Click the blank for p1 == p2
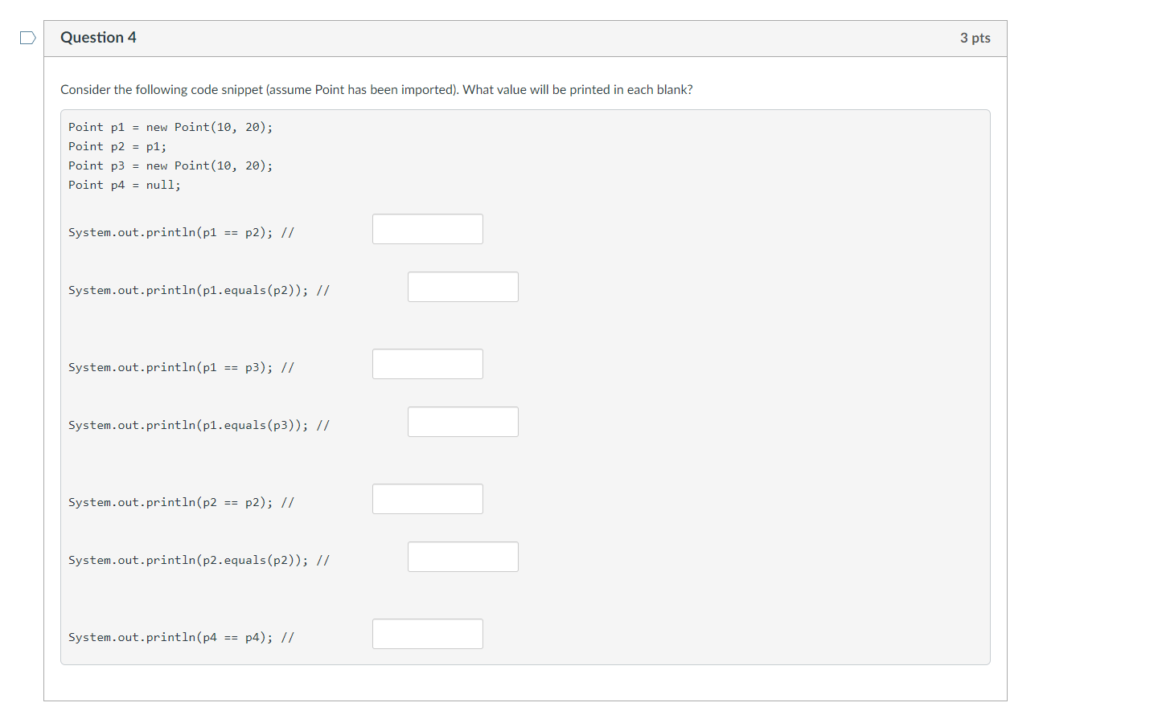Viewport: 1162px width, 719px height. coord(428,229)
